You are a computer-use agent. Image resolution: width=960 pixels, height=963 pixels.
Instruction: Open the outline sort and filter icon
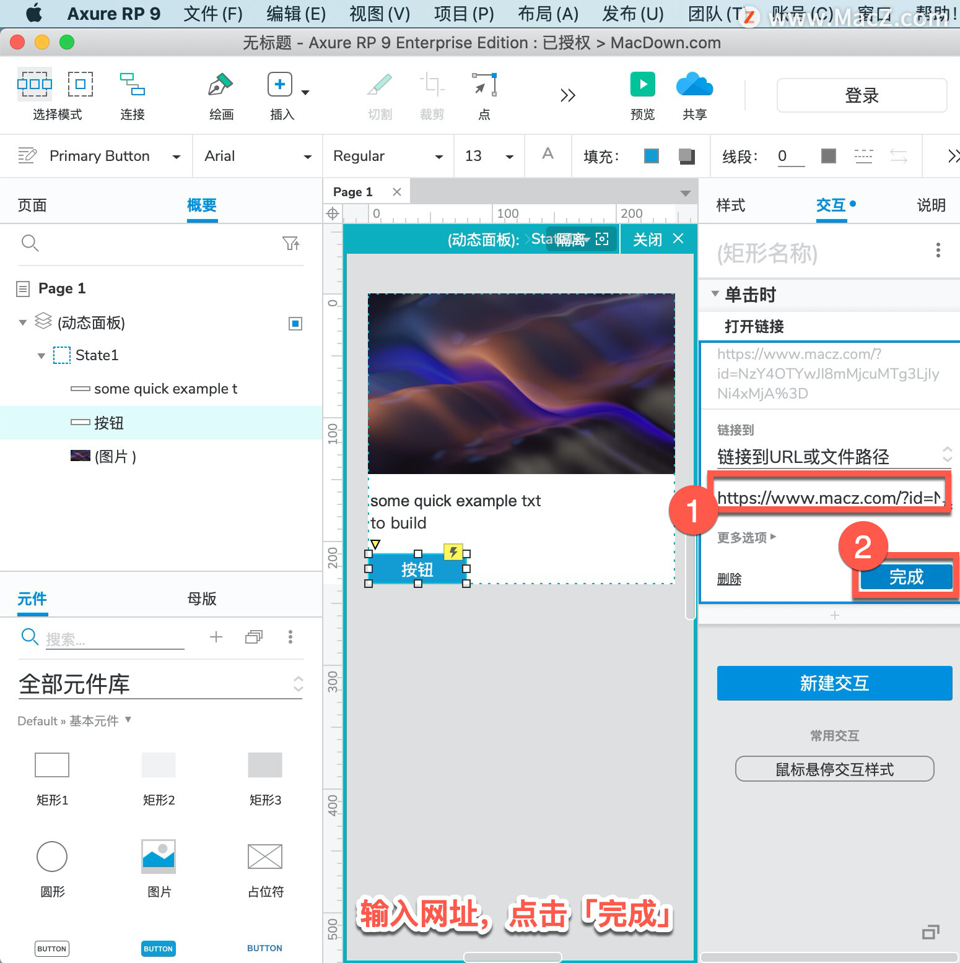[291, 243]
